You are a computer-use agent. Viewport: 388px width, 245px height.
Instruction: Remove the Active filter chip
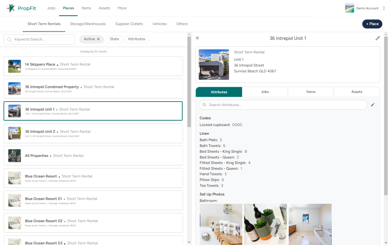(99, 39)
